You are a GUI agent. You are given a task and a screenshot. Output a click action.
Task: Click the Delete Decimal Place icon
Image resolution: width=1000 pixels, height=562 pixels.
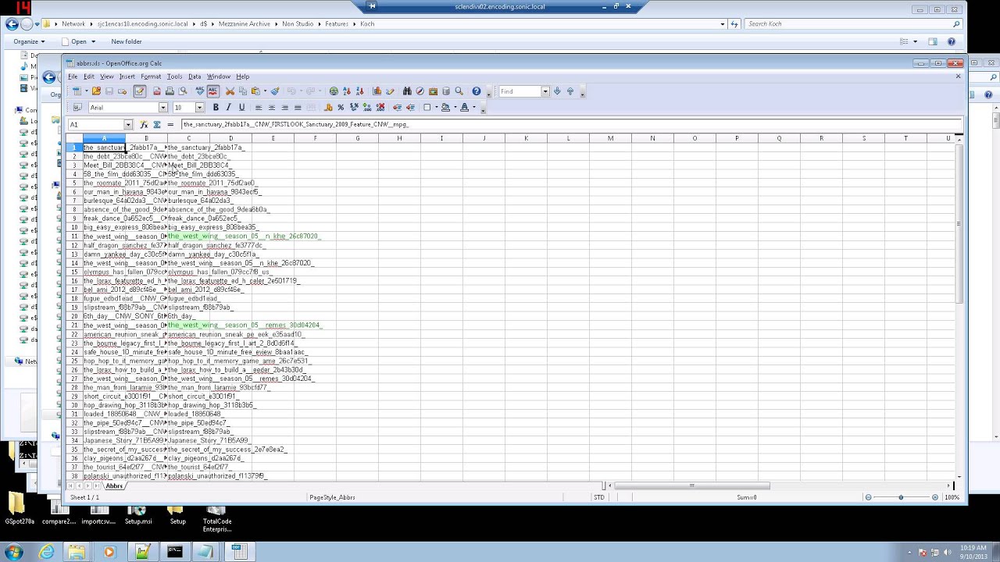[x=380, y=107]
